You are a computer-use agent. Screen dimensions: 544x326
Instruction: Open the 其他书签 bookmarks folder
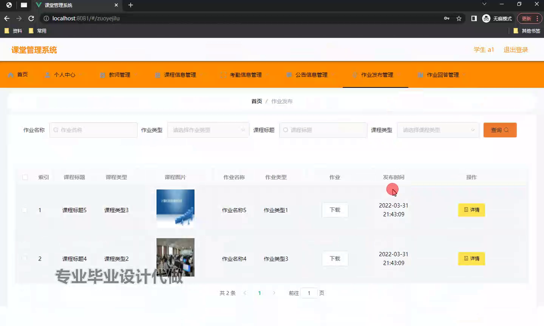tap(527, 31)
